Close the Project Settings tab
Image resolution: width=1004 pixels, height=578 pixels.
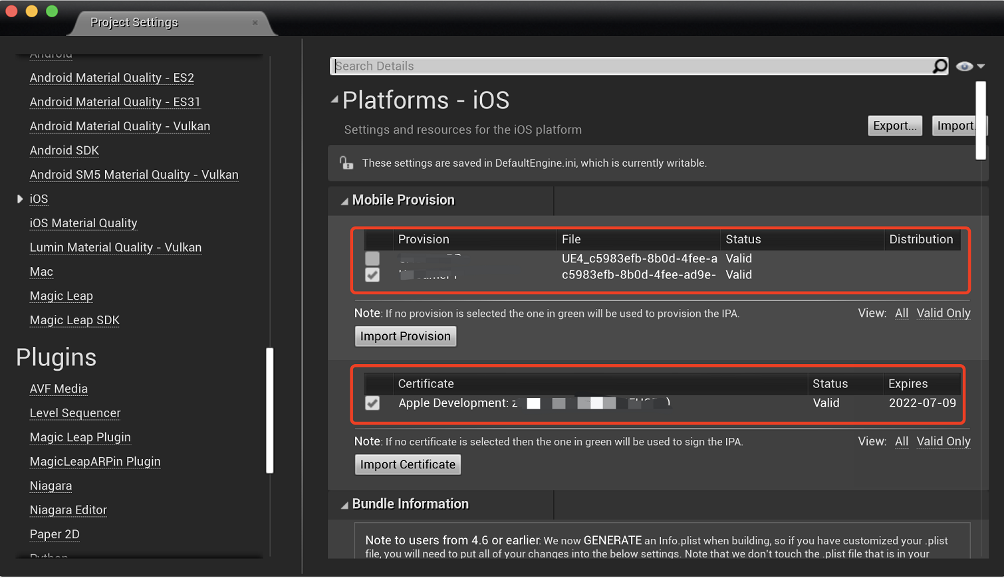tap(255, 23)
